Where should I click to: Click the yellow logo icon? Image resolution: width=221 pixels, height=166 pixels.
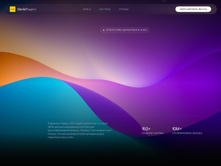coord(12,9)
